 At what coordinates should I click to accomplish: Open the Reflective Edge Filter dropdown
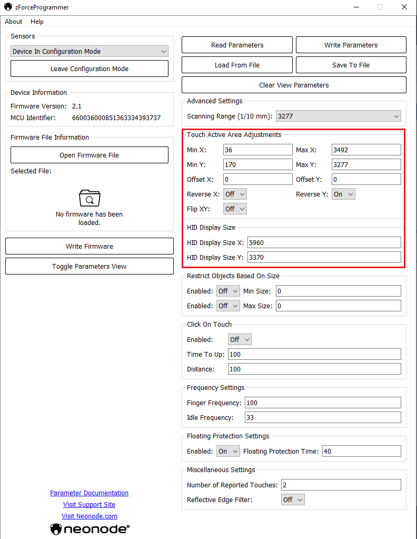click(x=293, y=499)
